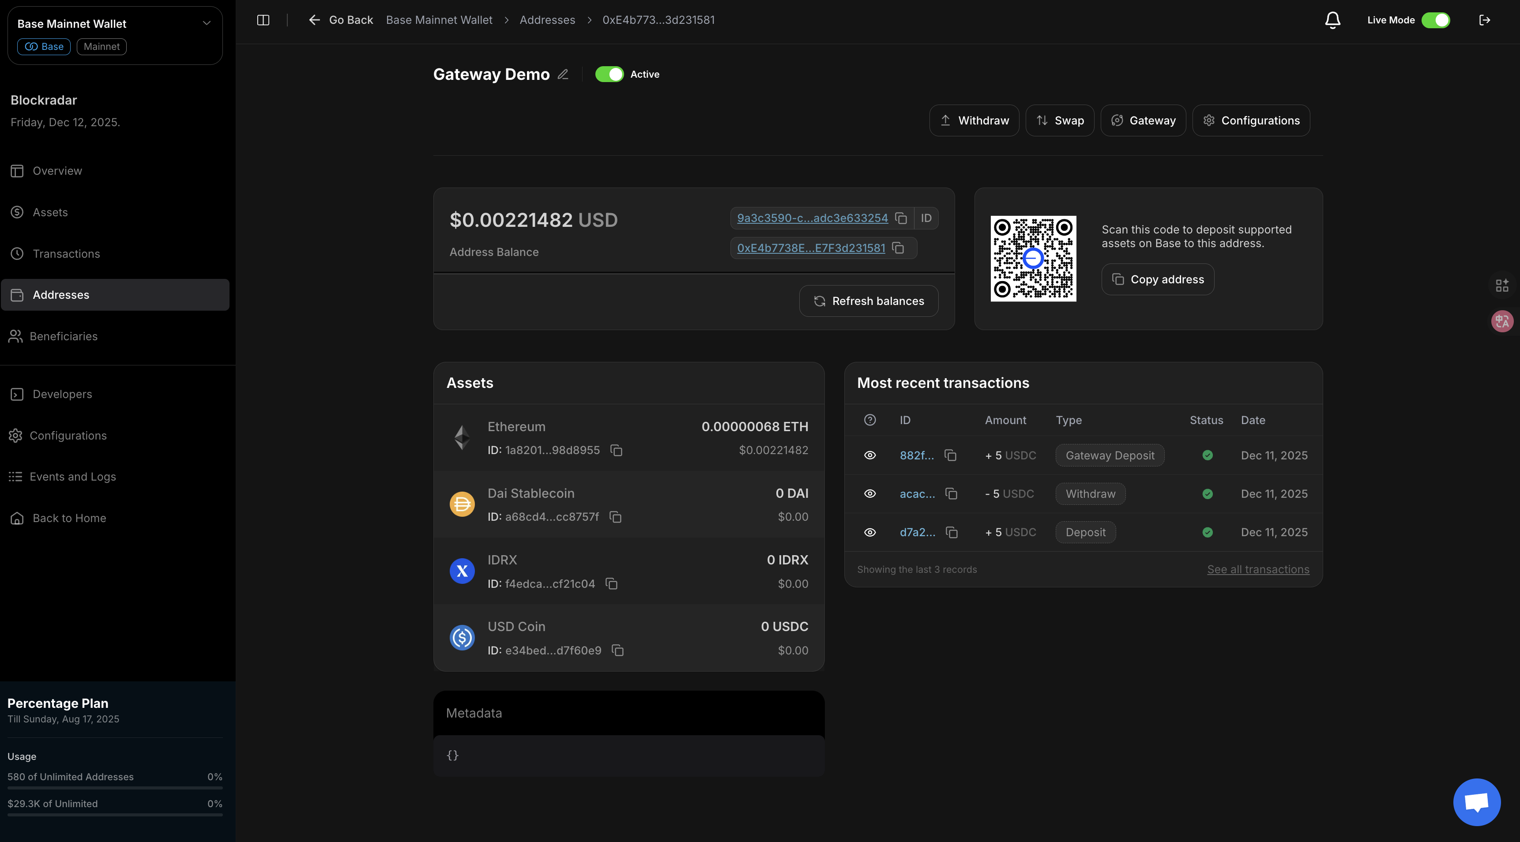Open the Gateway options button
1520x842 pixels.
click(x=1143, y=120)
